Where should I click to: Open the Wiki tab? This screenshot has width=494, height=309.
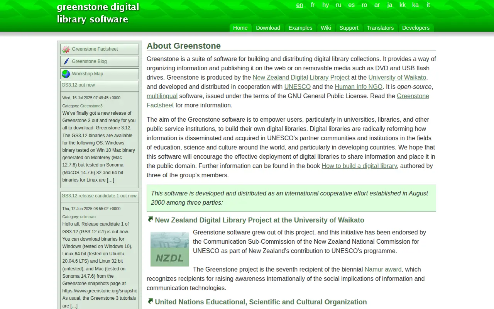[326, 28]
